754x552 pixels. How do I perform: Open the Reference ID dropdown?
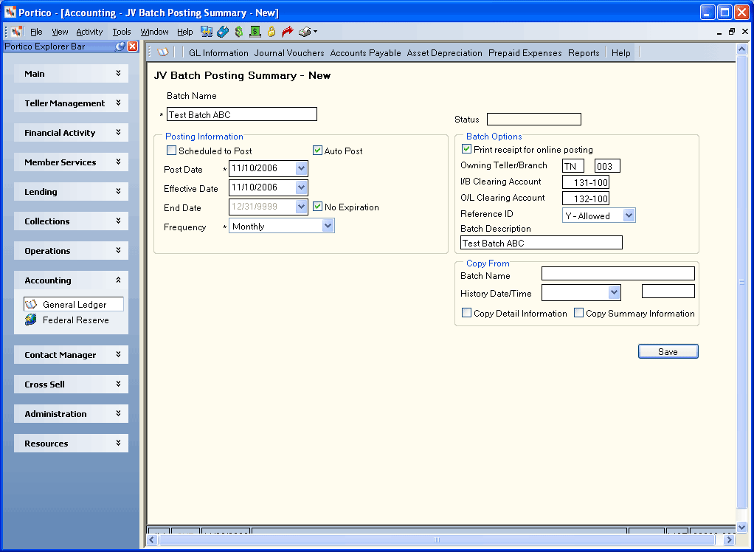[x=598, y=215]
